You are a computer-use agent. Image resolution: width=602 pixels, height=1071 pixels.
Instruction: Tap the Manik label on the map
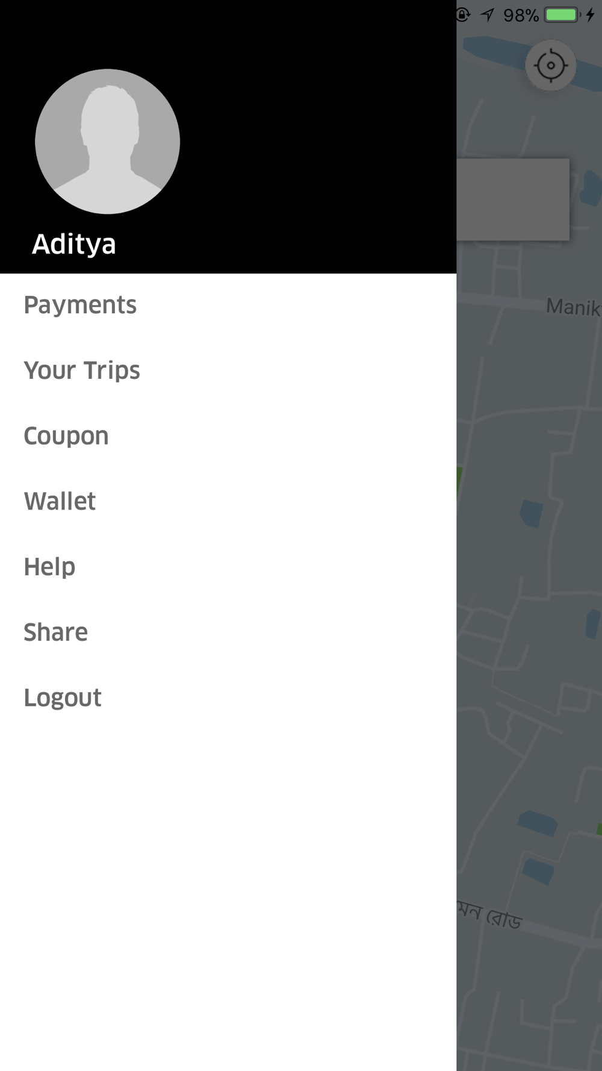click(x=573, y=307)
